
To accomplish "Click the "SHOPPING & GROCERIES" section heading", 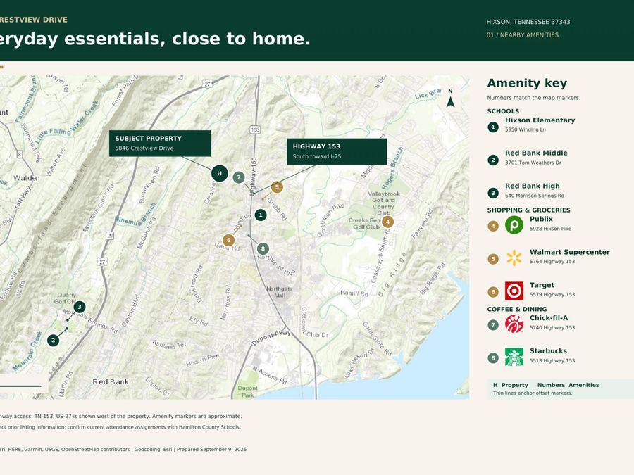I will 528,210.
